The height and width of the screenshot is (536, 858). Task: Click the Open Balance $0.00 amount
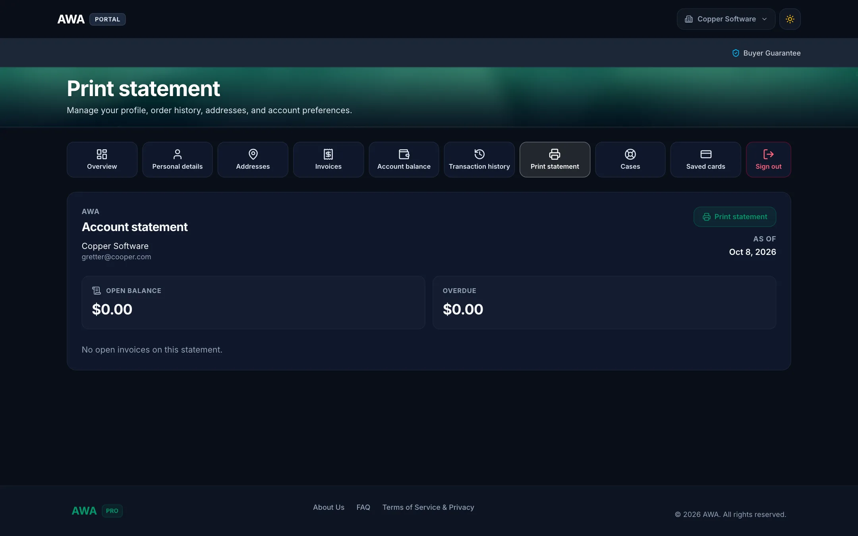[x=112, y=309]
